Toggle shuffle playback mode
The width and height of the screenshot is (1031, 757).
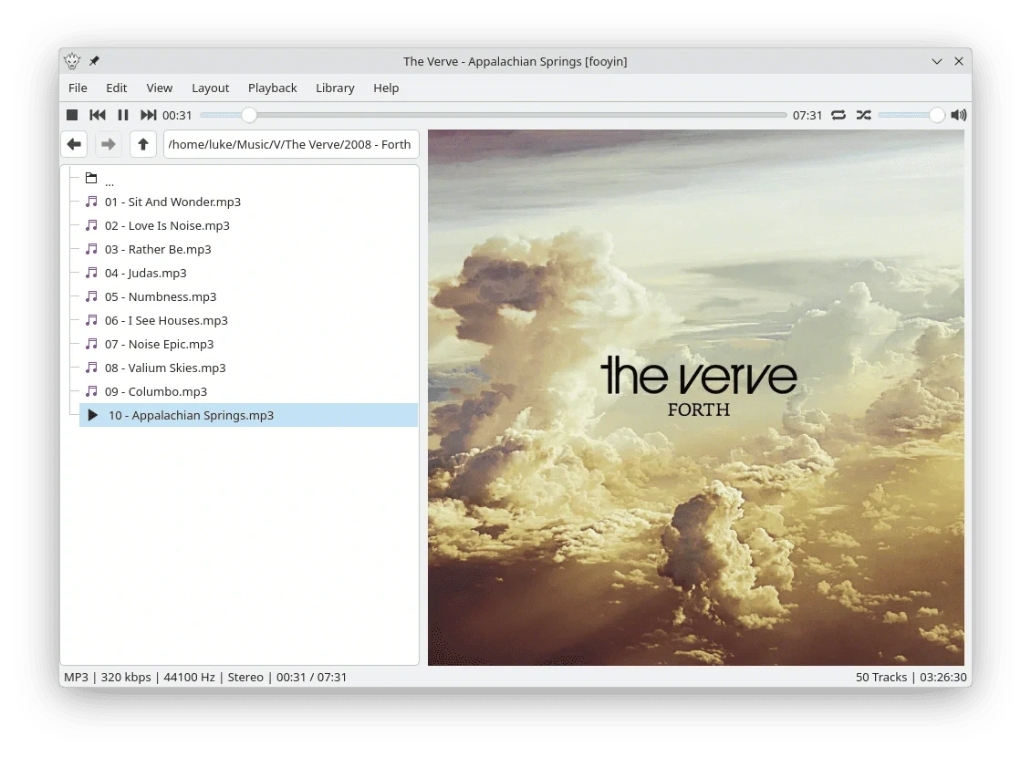click(864, 115)
